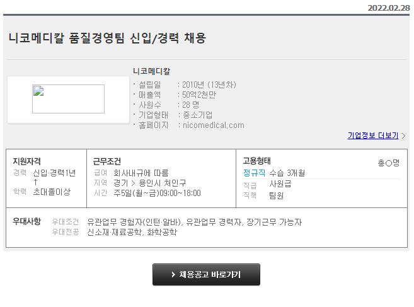Click the 직급 value 사원급
The image size is (414, 307).
280,184
